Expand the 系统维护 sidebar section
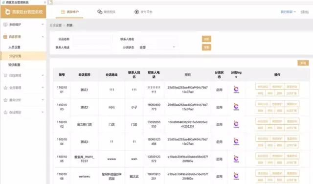 pos(43,24)
